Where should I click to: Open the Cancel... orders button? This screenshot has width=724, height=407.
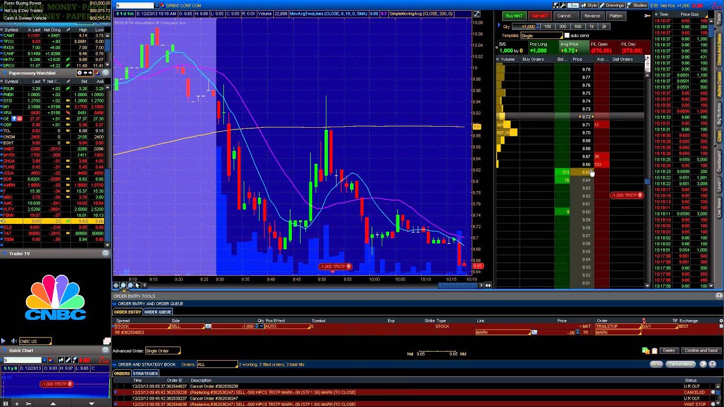[565, 16]
